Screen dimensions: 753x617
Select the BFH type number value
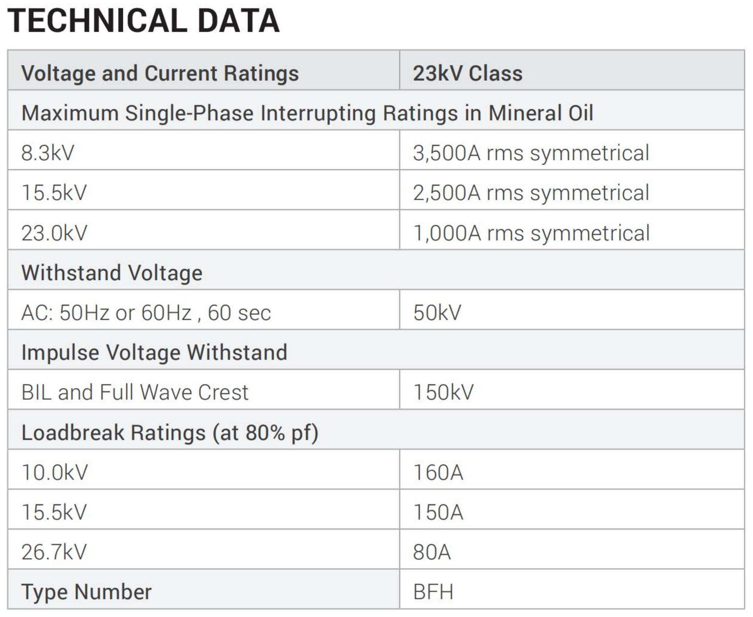click(x=433, y=592)
